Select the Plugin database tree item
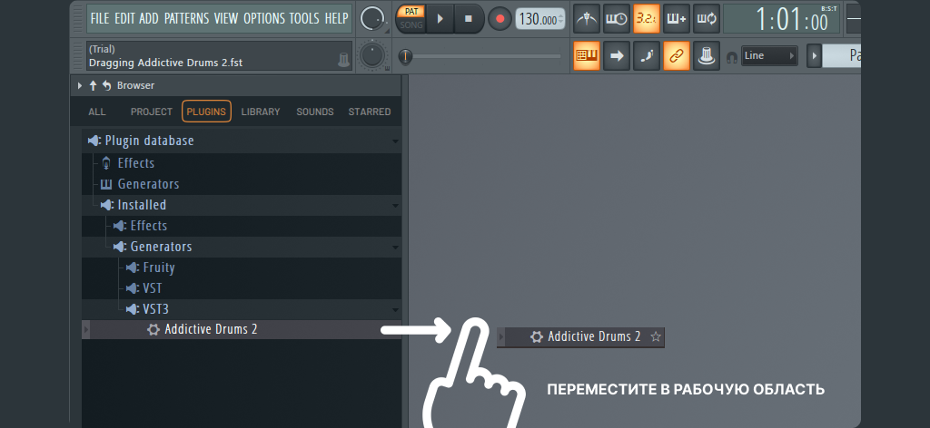Screen dimensions: 930x428 [242, 141]
